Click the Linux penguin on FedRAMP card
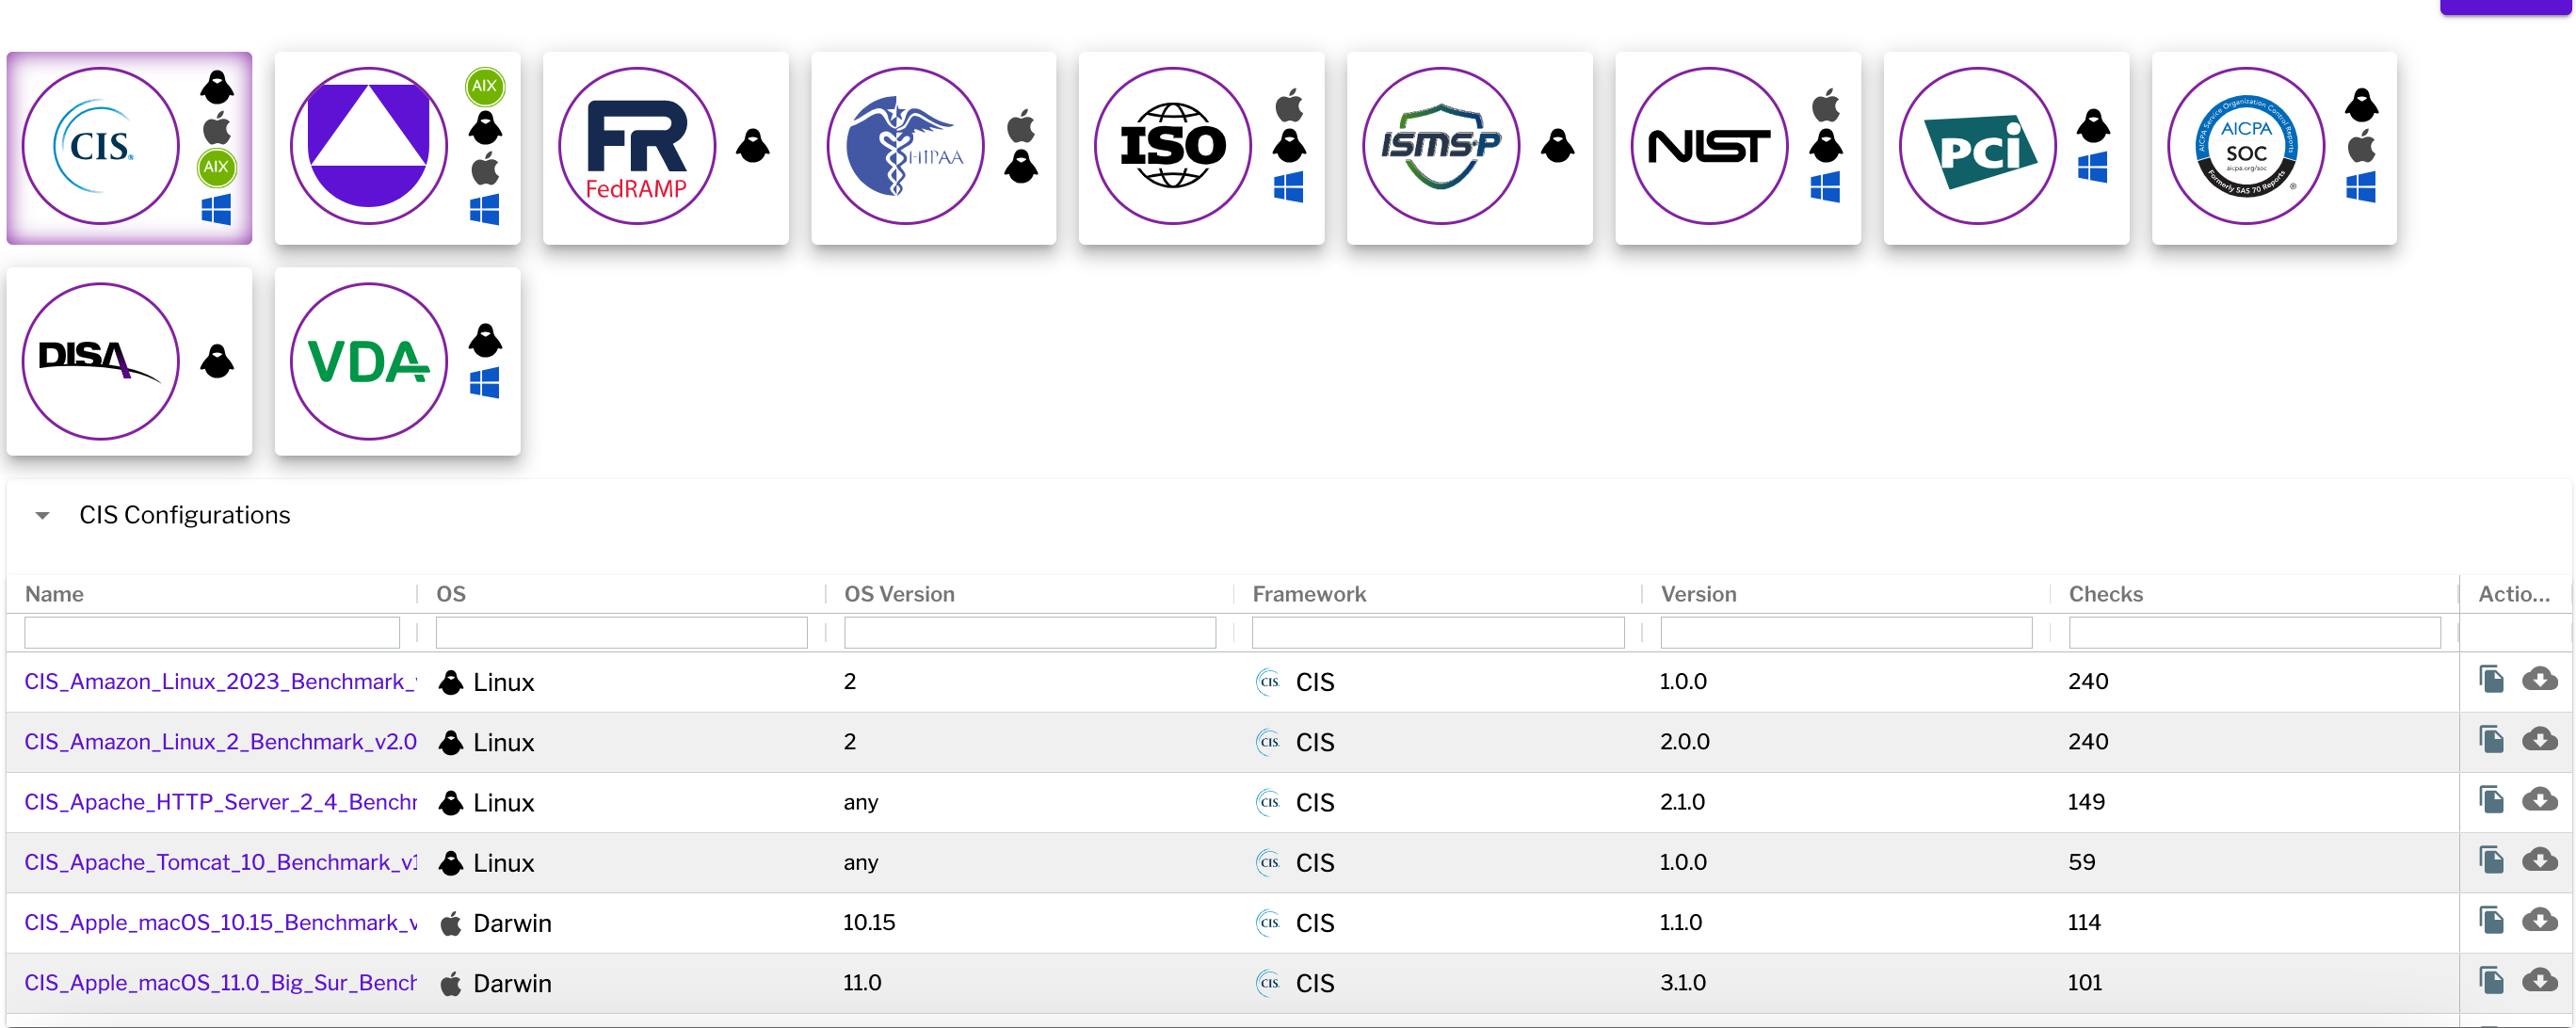 pos(752,146)
